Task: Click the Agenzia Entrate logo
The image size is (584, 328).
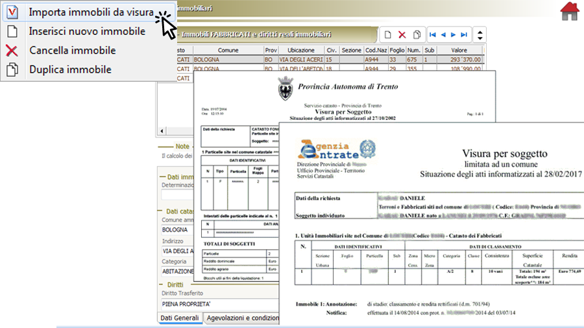Action: 336,150
